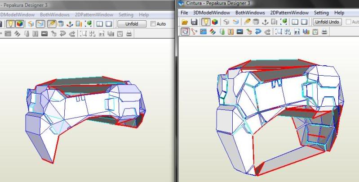Click the blue undo arrow in Cintura window
The height and width of the screenshot is (182, 359).
click(x=258, y=32)
